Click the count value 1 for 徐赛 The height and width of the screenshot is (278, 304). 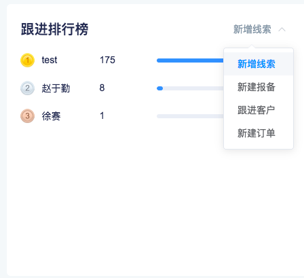102,116
